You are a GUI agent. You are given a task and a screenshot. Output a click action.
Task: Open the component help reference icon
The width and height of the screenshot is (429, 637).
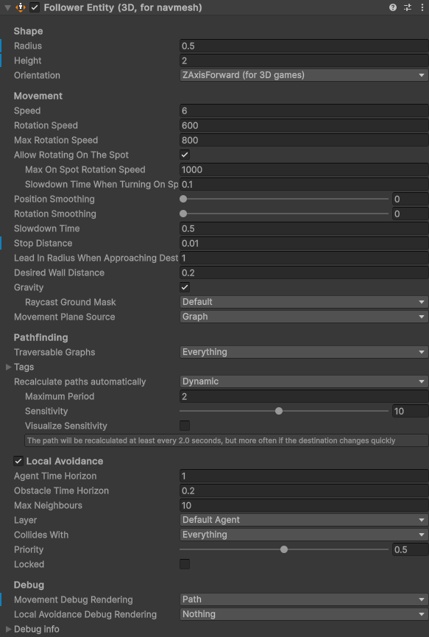(x=392, y=7)
